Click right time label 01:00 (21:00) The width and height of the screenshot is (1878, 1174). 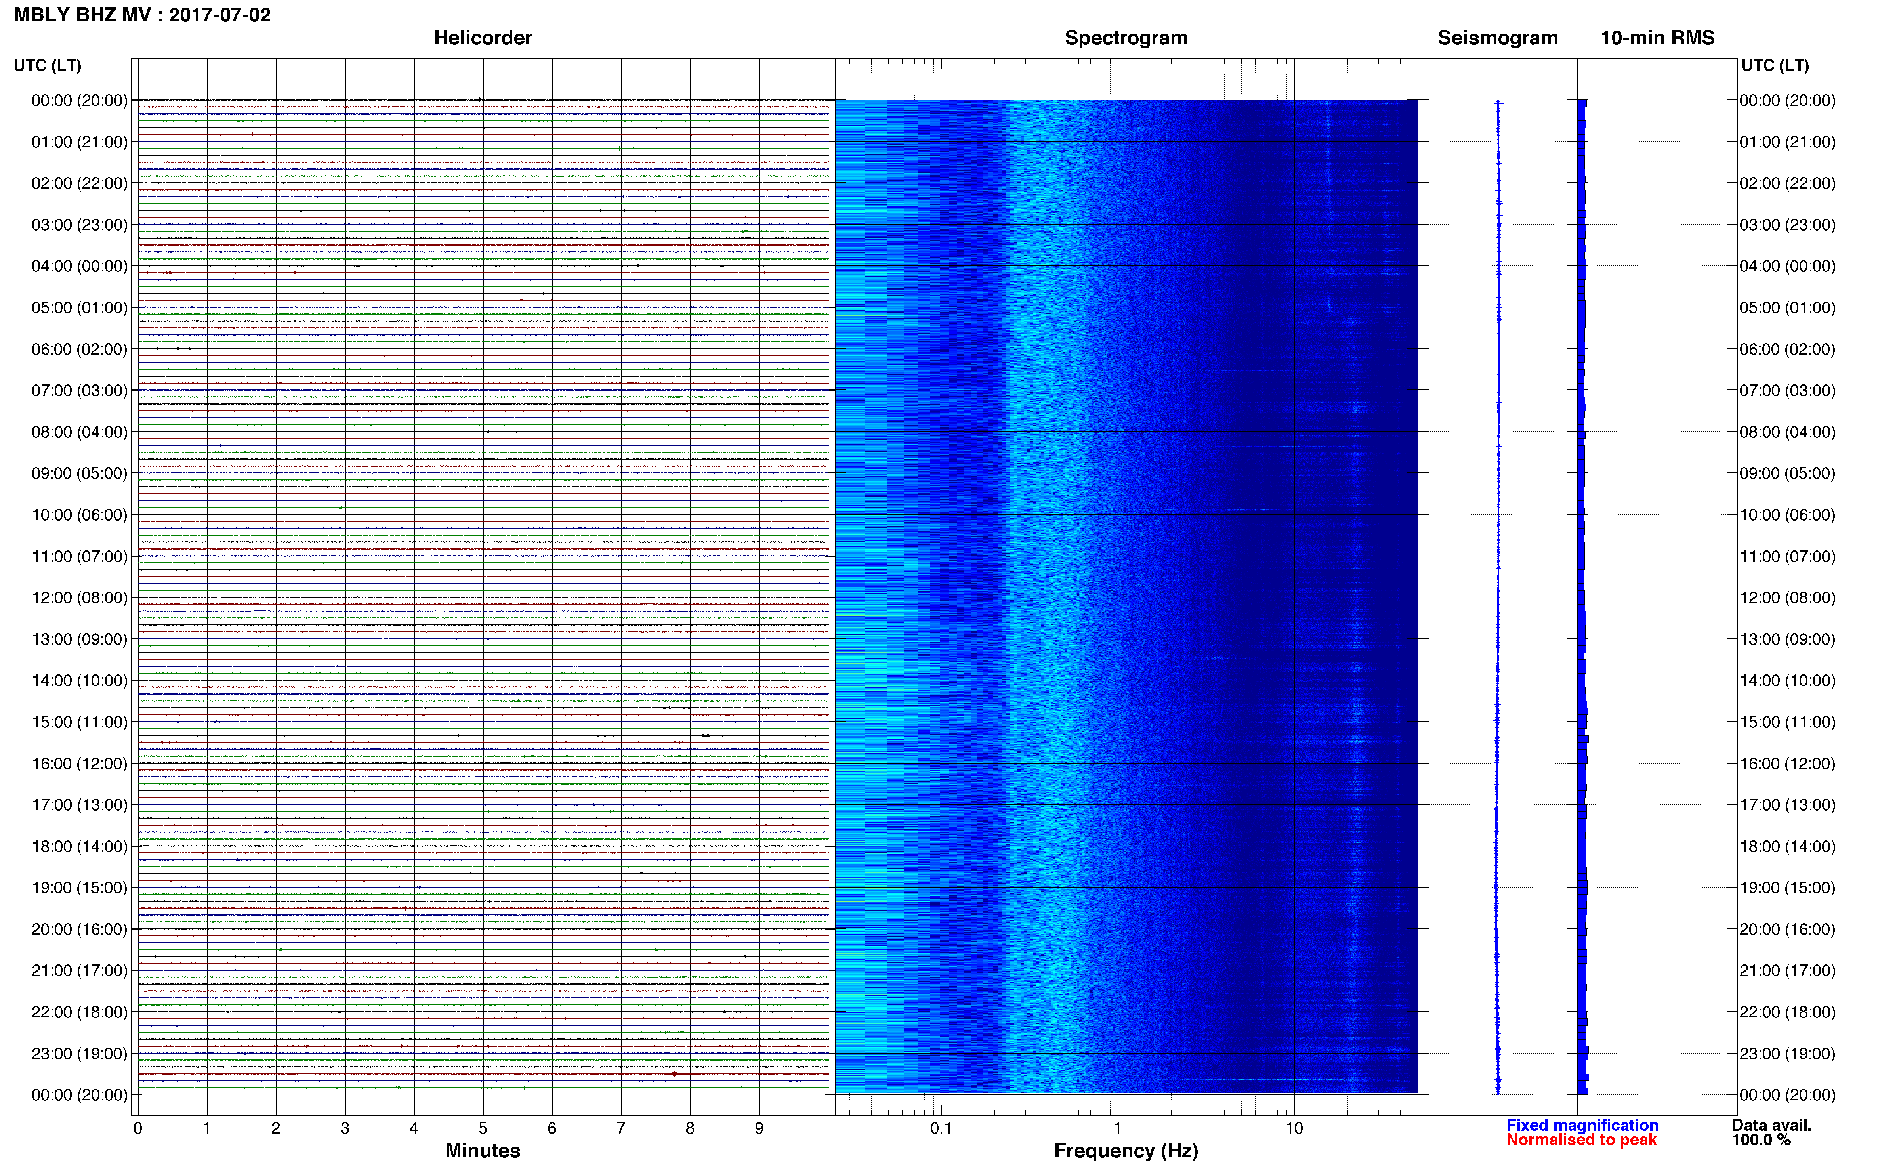1787,142
